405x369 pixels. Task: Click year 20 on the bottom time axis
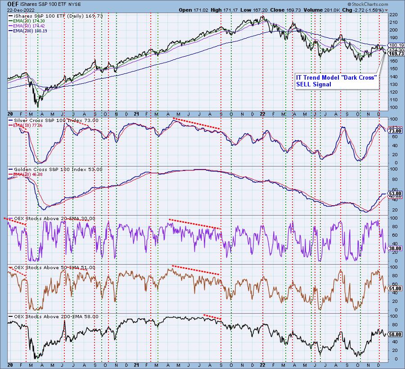click(10, 365)
